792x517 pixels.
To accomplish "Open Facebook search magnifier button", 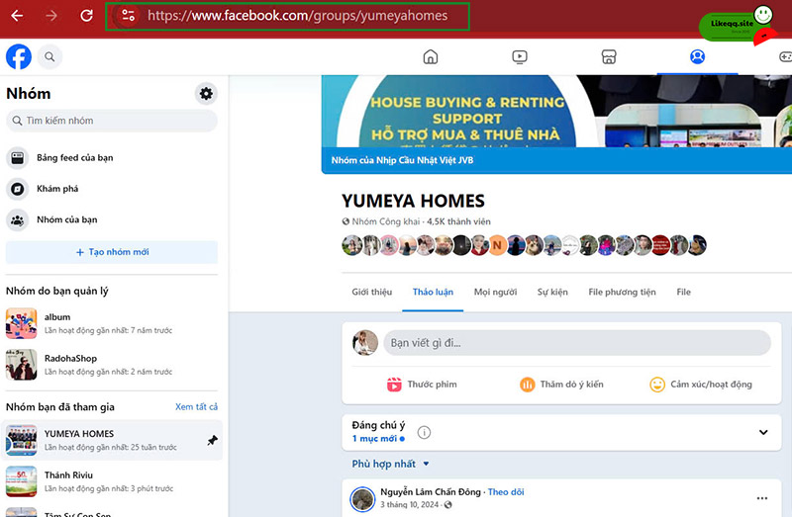I will click(x=49, y=56).
